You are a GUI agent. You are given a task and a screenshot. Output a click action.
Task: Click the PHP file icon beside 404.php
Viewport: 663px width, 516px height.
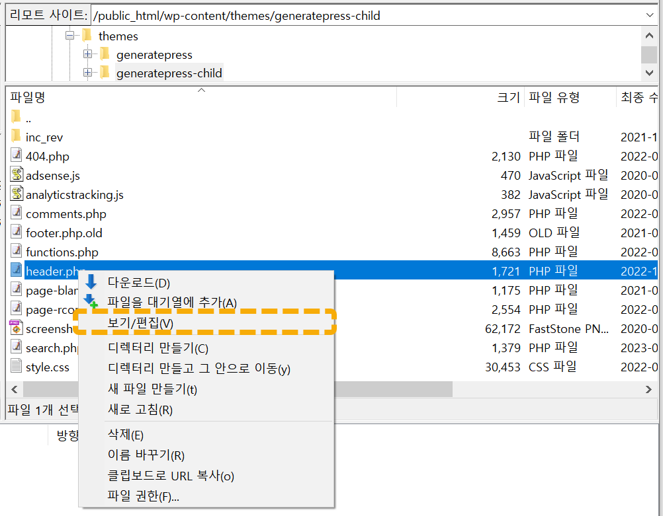click(x=16, y=156)
